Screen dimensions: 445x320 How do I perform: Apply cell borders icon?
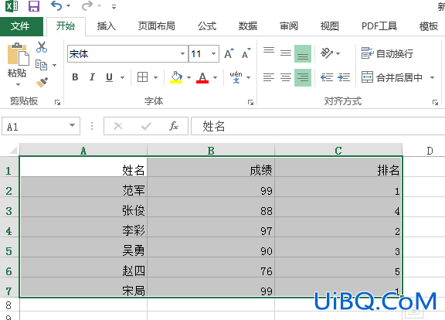142,77
